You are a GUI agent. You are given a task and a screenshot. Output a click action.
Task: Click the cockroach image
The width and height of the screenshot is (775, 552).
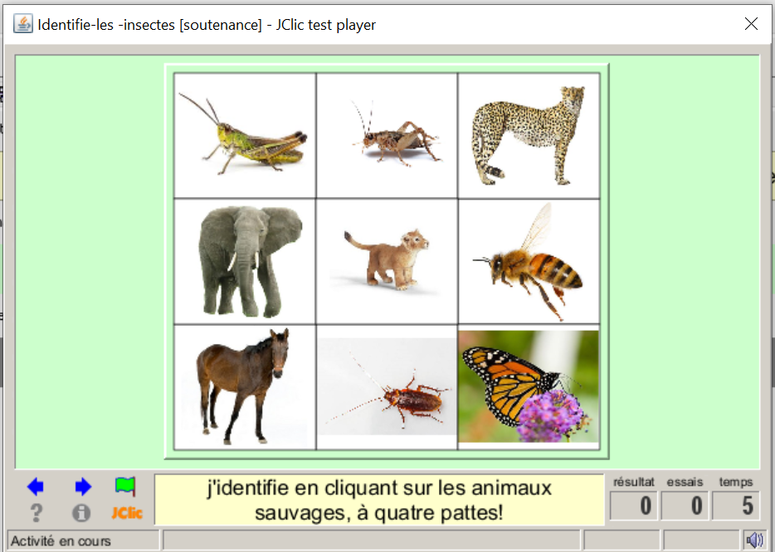pos(387,387)
